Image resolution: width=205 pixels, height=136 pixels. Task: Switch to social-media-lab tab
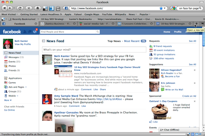97,24
